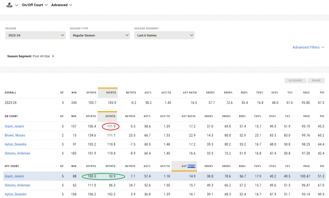Click Jerami Grant's off-court OFFRTG value 100.0

click(92, 176)
